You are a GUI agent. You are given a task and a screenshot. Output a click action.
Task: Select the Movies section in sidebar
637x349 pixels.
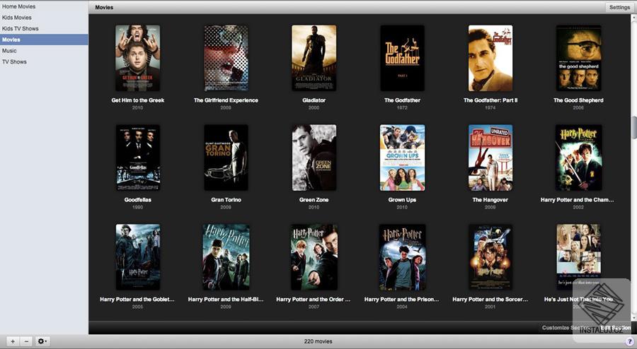[x=44, y=40]
